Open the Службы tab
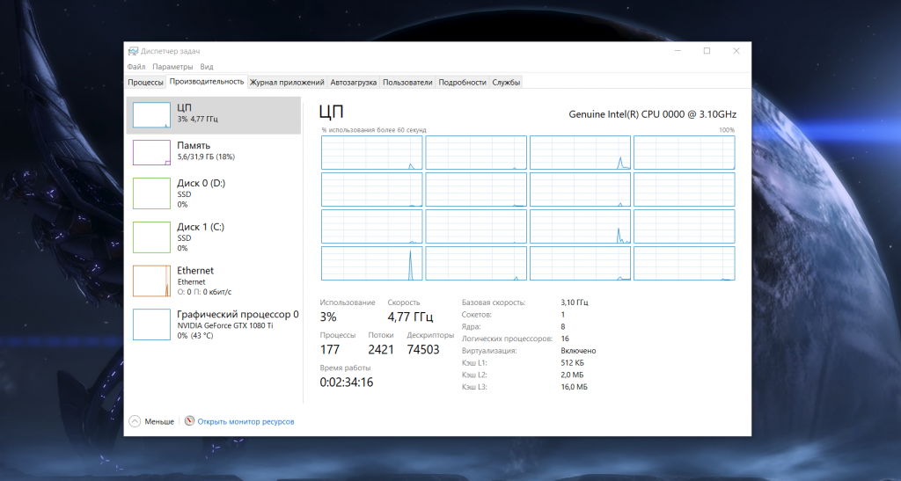The height and width of the screenshot is (481, 901). (x=506, y=83)
